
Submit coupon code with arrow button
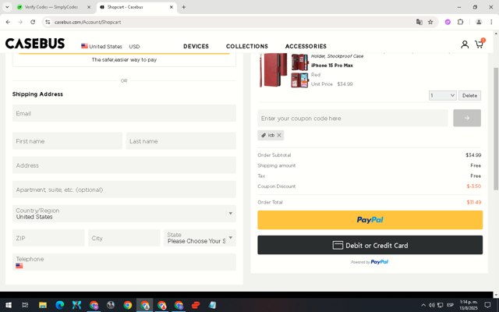[x=467, y=118]
